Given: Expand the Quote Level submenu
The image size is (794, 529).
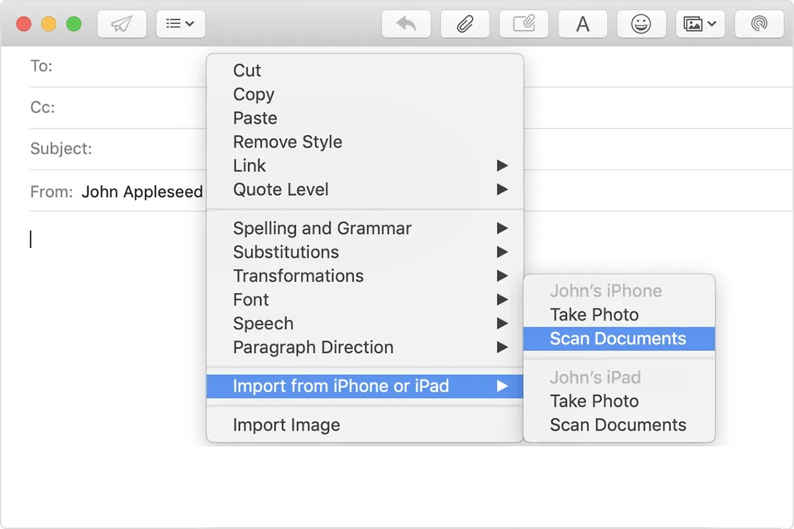Looking at the screenshot, I should [x=281, y=190].
